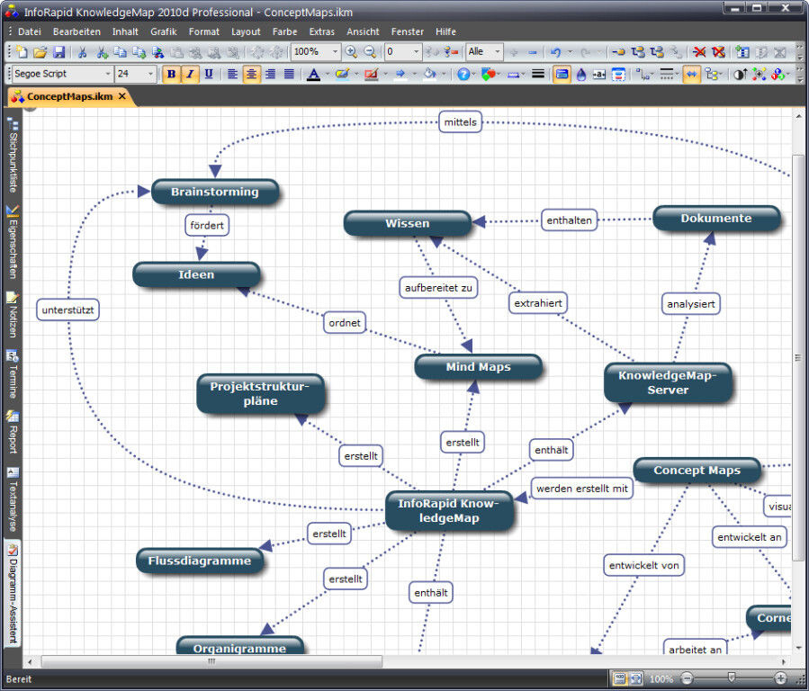Screen dimensions: 809x691
Task: Toggle underline formatting
Action: tap(209, 75)
